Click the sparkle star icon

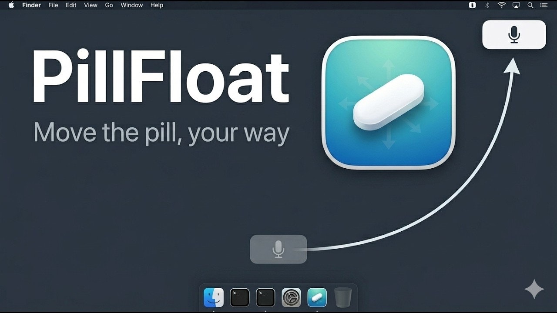[x=534, y=289]
